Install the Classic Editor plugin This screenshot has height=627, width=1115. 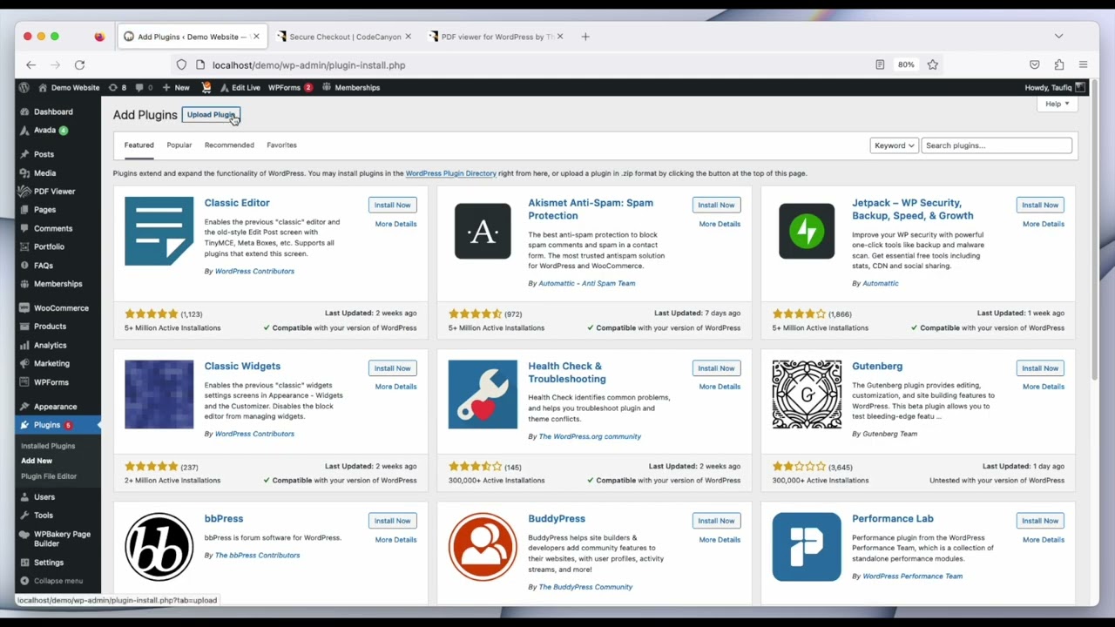pyautogui.click(x=392, y=205)
